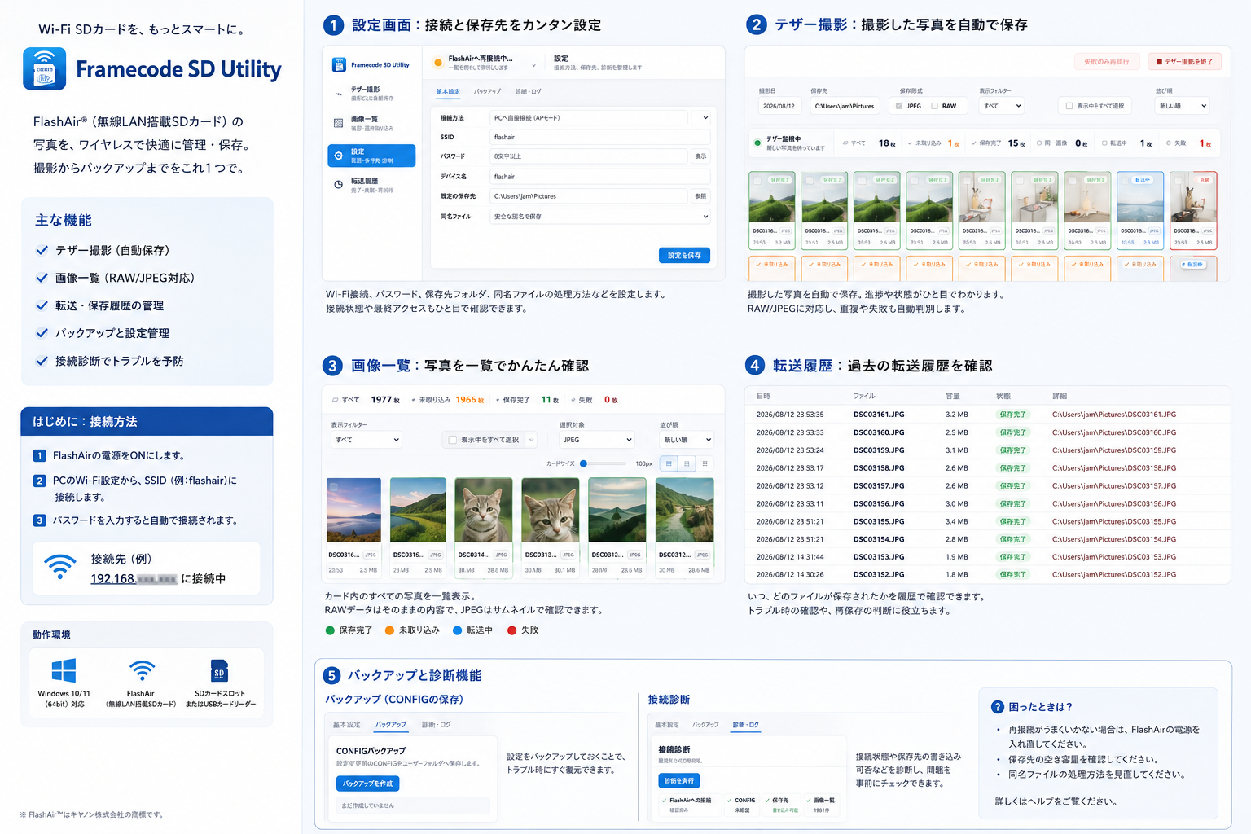Screen dimensions: 1251x834
Task: Expand the FlashAirへ再接続中 status chevron
Action: point(533,65)
